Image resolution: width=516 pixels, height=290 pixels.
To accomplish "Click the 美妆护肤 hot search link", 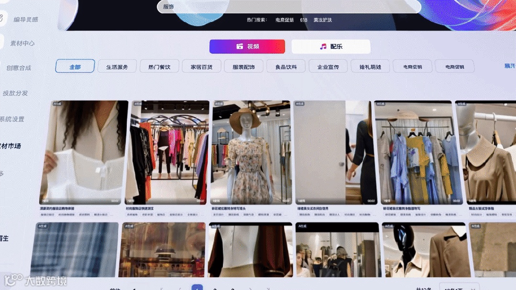I will point(322,20).
